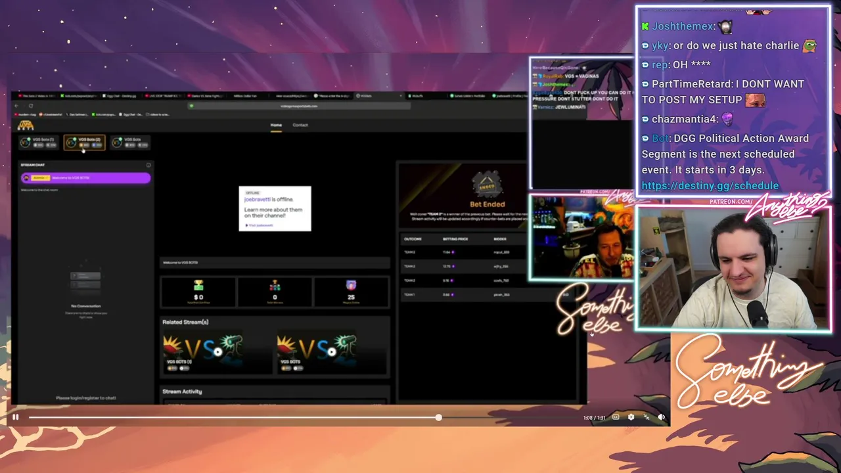The width and height of the screenshot is (841, 473).
Task: Click the purple Welcome to VGS BOTS banner
Action: tap(85, 178)
